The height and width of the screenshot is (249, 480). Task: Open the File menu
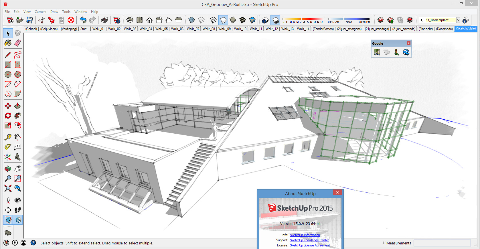click(7, 12)
